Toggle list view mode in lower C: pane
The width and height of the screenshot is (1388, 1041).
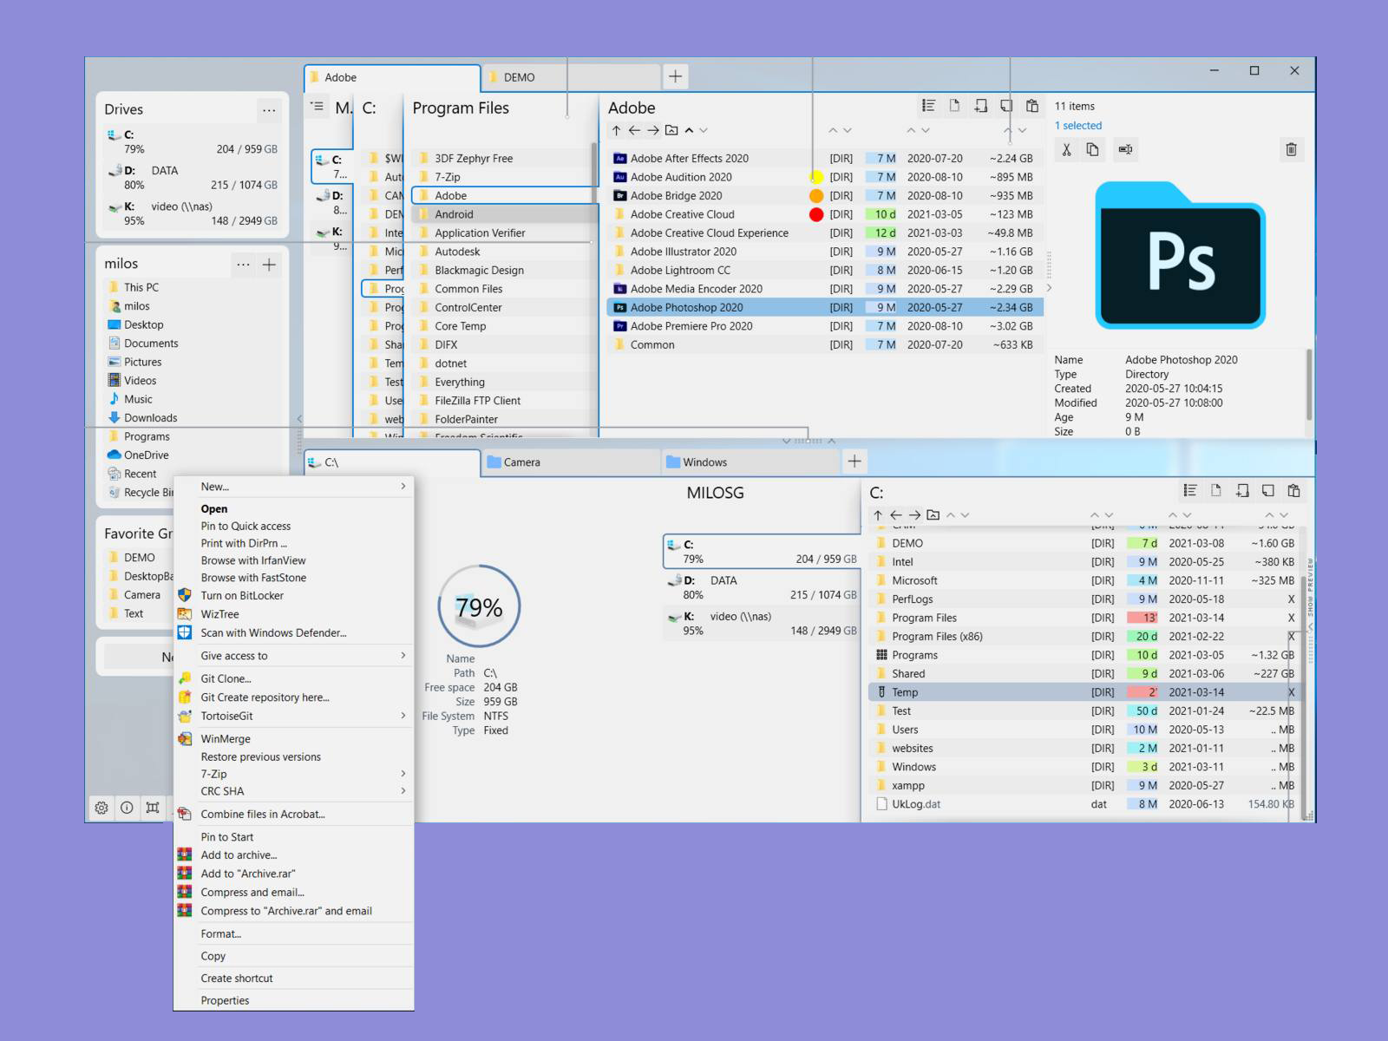[1190, 491]
